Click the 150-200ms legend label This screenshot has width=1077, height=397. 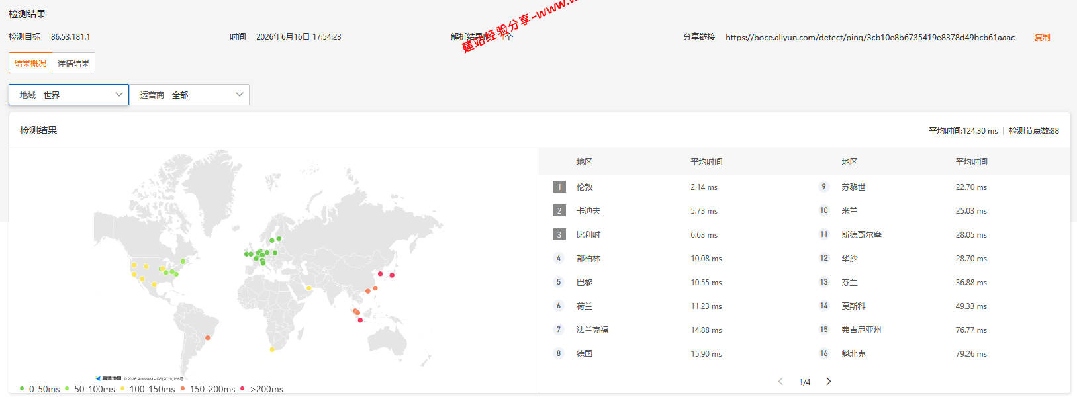click(x=212, y=389)
